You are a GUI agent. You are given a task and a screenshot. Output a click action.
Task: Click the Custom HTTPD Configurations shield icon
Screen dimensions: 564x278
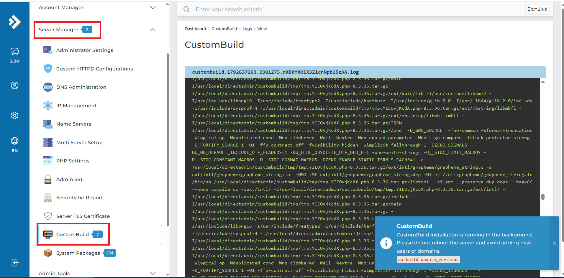(48, 69)
